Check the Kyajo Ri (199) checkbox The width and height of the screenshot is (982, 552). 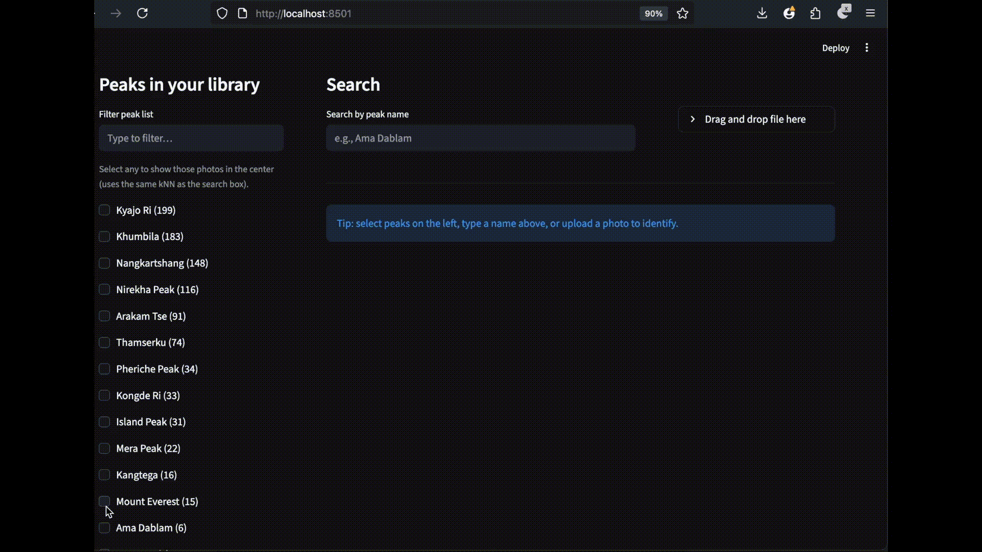[104, 210]
